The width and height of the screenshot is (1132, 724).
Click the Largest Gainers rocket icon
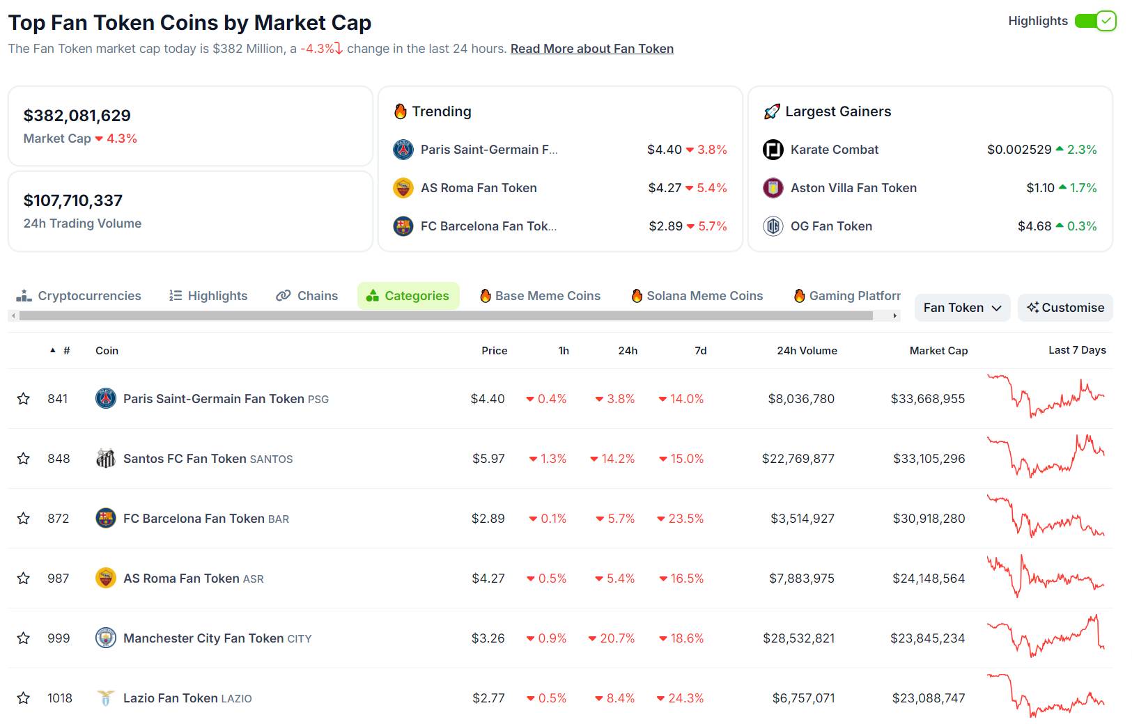click(772, 111)
